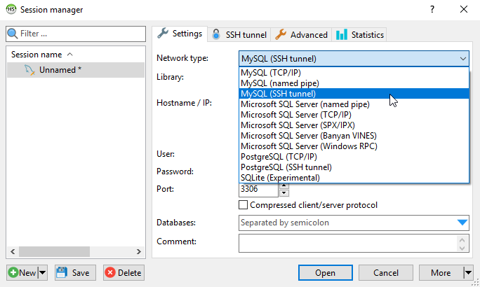Select MySQL (SSH tunnel) in list
This screenshot has height=287, width=480.
(354, 94)
